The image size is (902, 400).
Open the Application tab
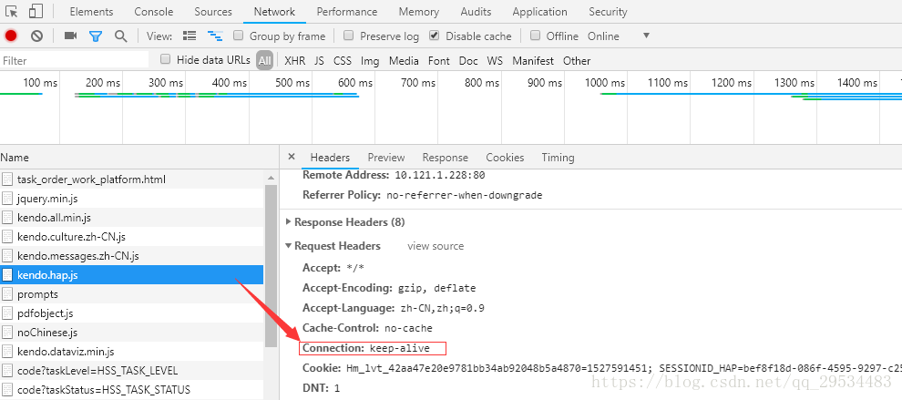point(539,12)
